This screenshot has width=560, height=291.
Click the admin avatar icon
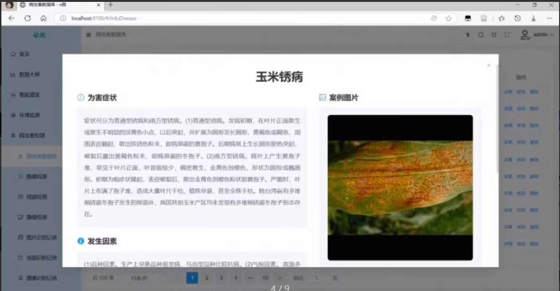click(x=524, y=35)
